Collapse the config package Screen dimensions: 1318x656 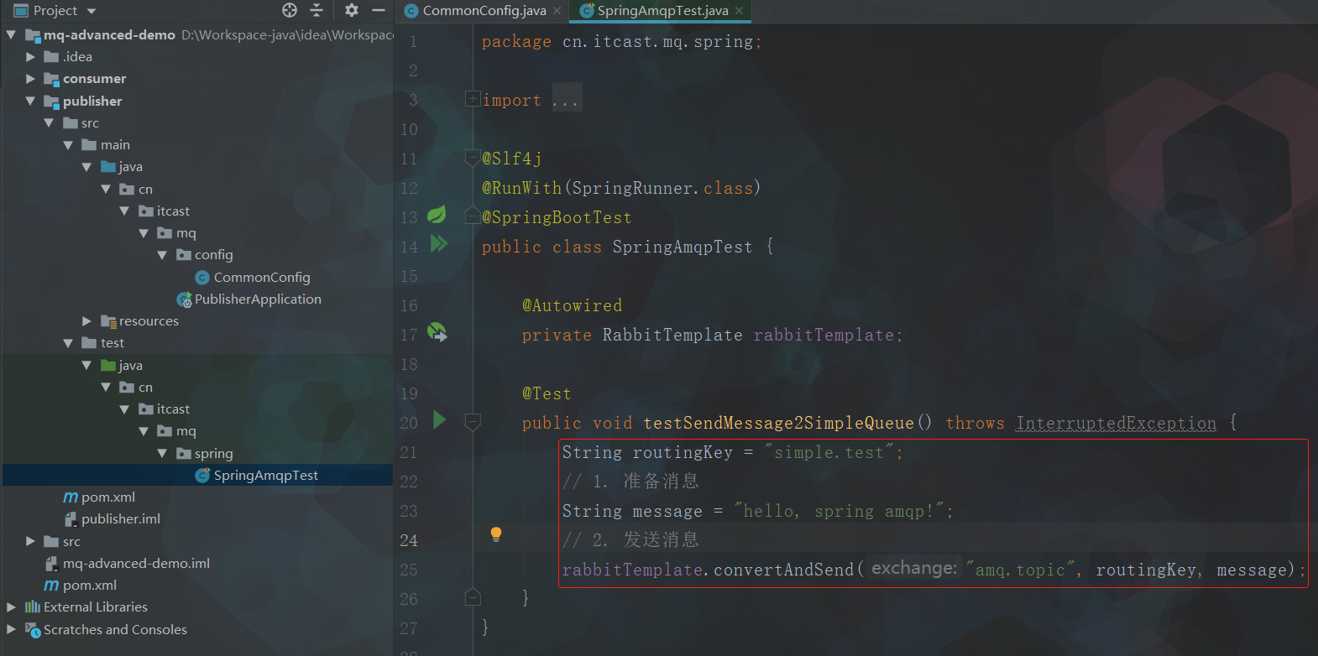point(163,255)
